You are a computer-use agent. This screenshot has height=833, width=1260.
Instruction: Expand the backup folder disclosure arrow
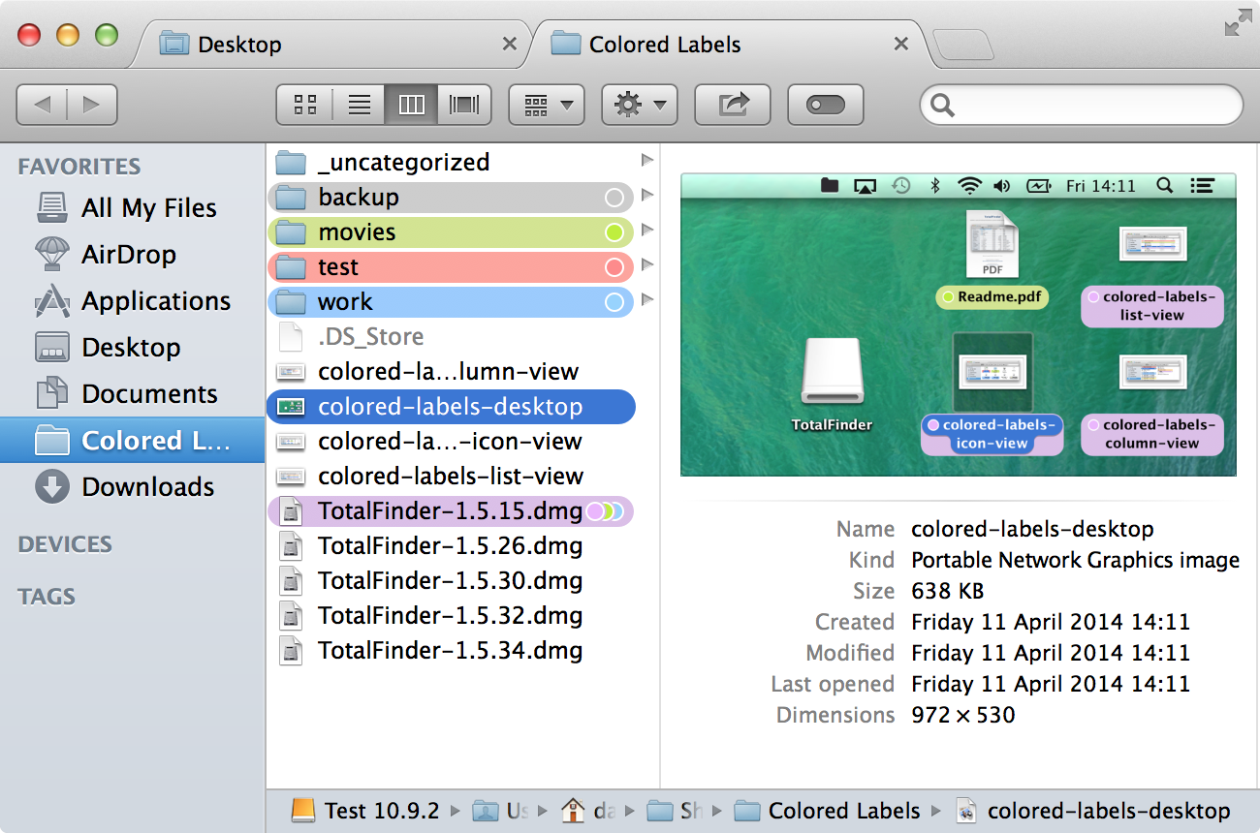647,196
